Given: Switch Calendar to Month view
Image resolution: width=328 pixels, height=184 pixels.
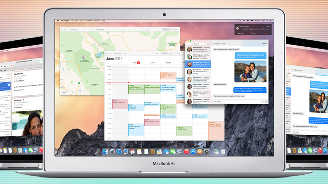Looking at the screenshot, I should click(x=171, y=53).
